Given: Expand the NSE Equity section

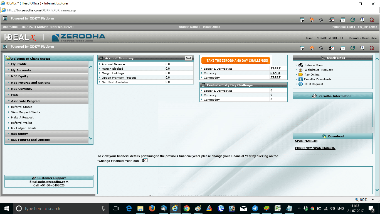Looking at the screenshot, I should click(47, 76).
